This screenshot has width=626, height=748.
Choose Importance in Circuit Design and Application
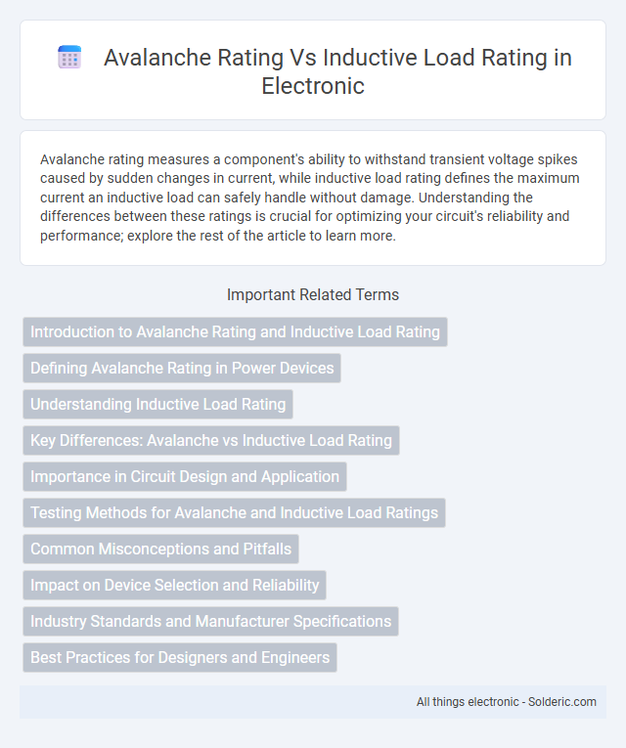[185, 476]
